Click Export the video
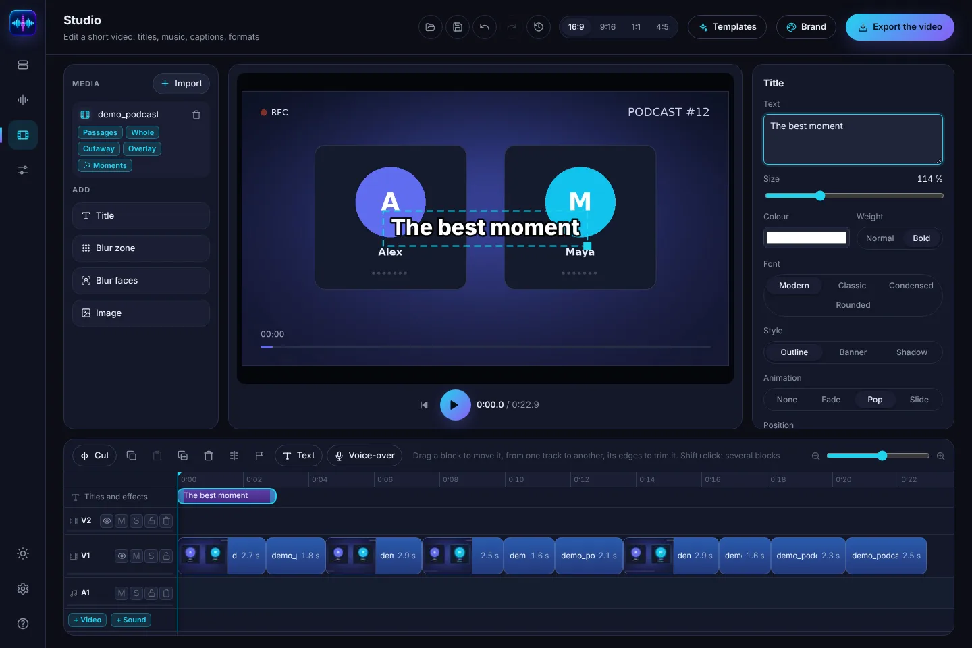 pyautogui.click(x=900, y=27)
